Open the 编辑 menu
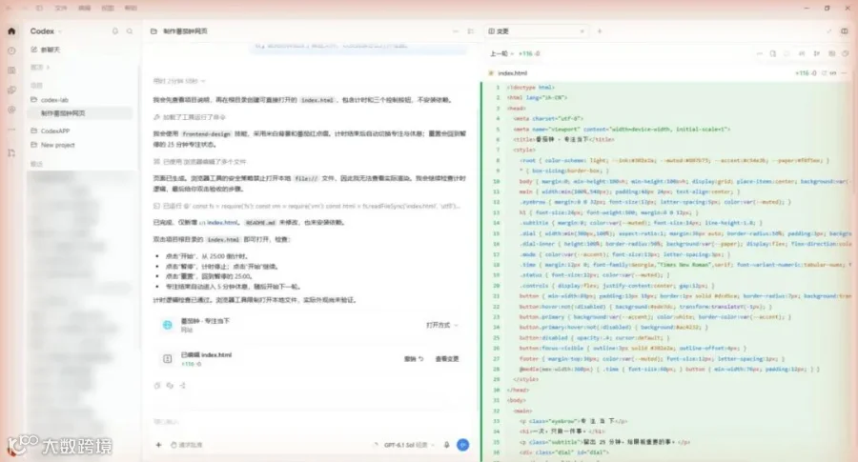This screenshot has height=462, width=858. coord(84,9)
